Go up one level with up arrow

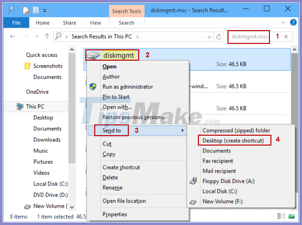pos(47,36)
